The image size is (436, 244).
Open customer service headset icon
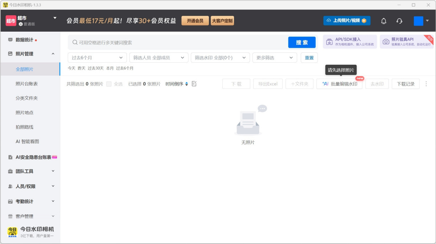pyautogui.click(x=399, y=21)
